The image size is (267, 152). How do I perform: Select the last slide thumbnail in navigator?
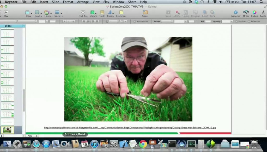coord(7,130)
